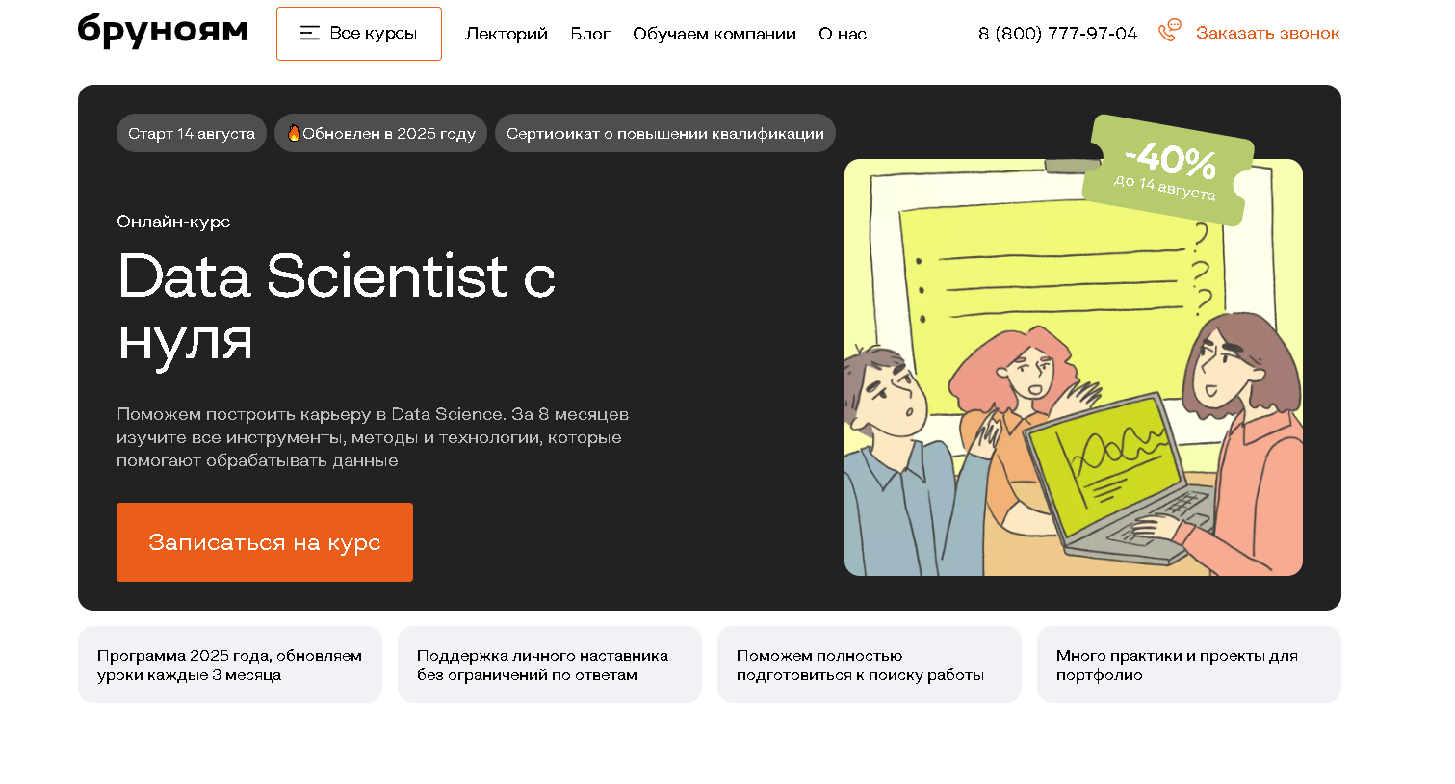Click the phone callback icon
The width and height of the screenshot is (1455, 784).
pyautogui.click(x=1169, y=31)
